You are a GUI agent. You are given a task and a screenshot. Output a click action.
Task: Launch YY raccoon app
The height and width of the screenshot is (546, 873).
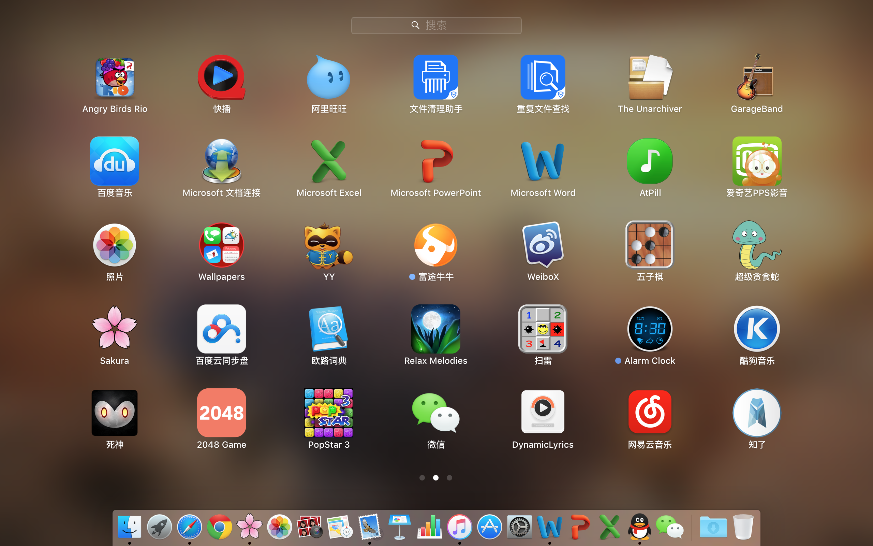(x=329, y=246)
